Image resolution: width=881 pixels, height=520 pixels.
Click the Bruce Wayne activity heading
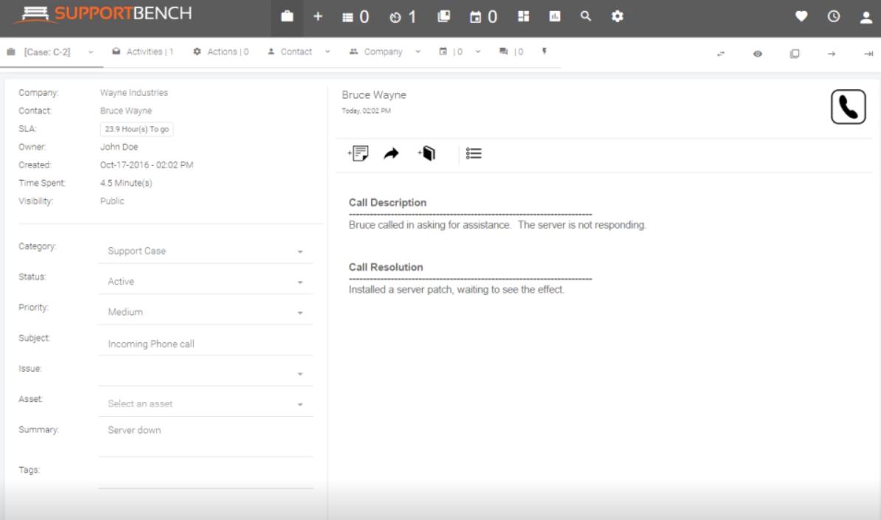(x=373, y=95)
